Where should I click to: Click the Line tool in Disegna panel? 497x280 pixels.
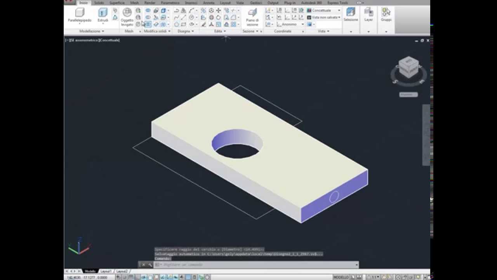click(x=183, y=17)
